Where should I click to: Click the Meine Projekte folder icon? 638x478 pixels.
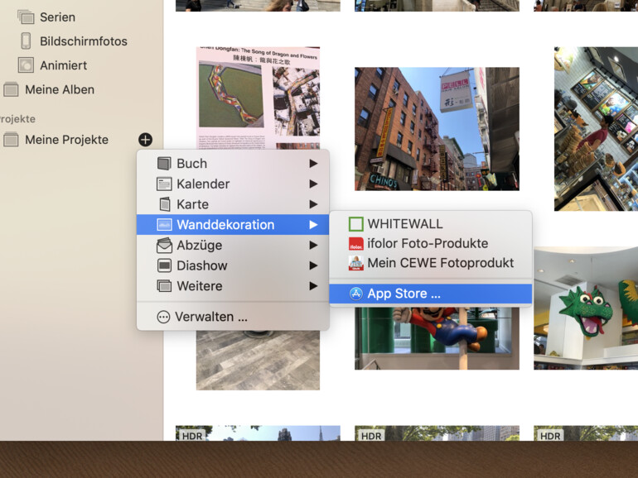(11, 140)
